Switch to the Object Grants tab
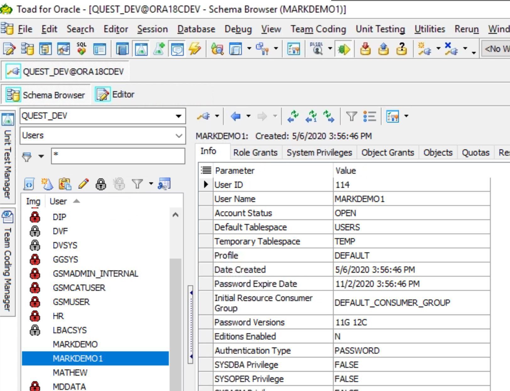The image size is (510, 391). coord(388,152)
